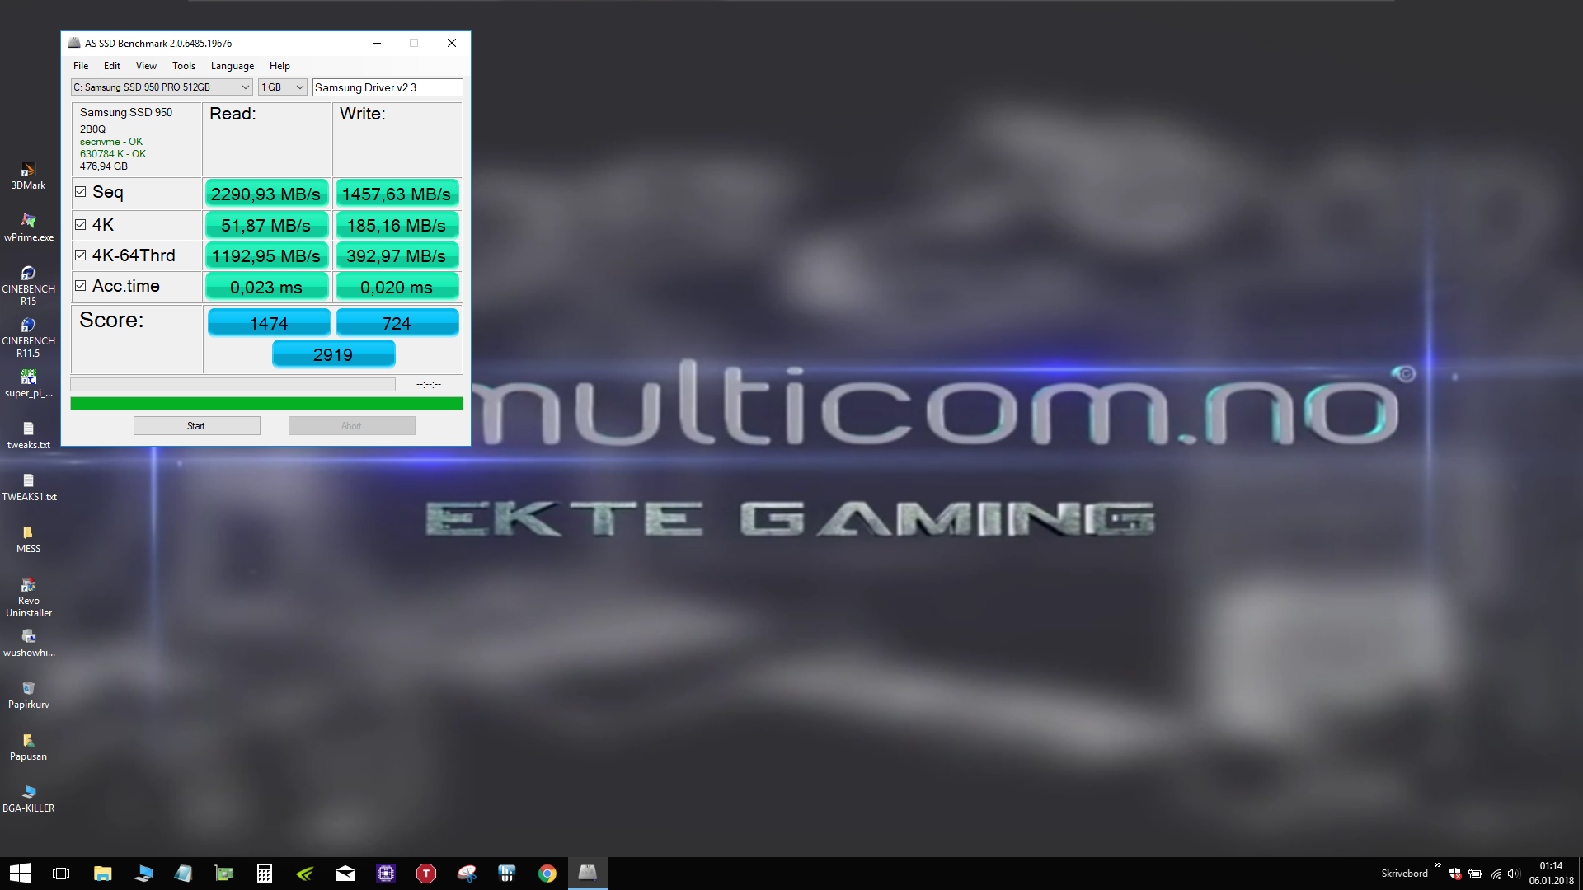The width and height of the screenshot is (1583, 890).
Task: Click the AS SSD Benchmark taskbar icon
Action: [588, 874]
